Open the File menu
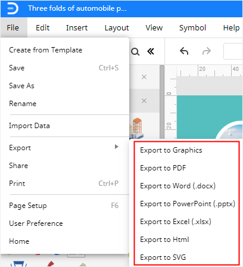The width and height of the screenshot is (243, 267). 13,28
